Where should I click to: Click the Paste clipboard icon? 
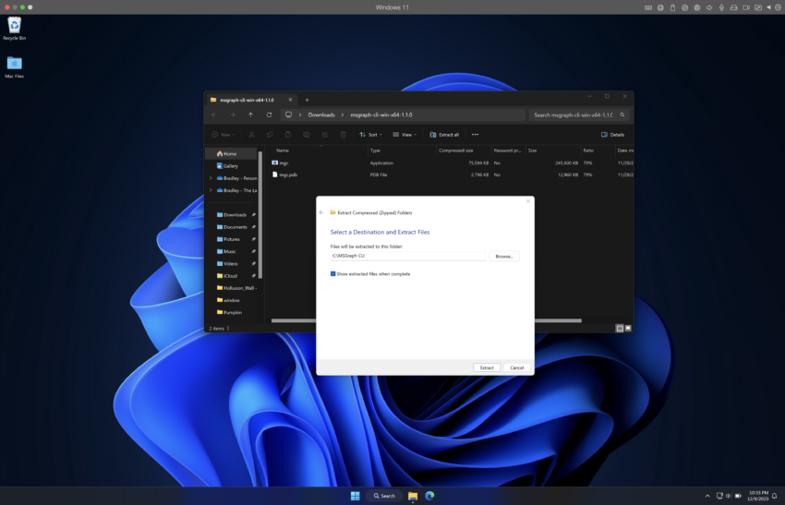click(288, 135)
